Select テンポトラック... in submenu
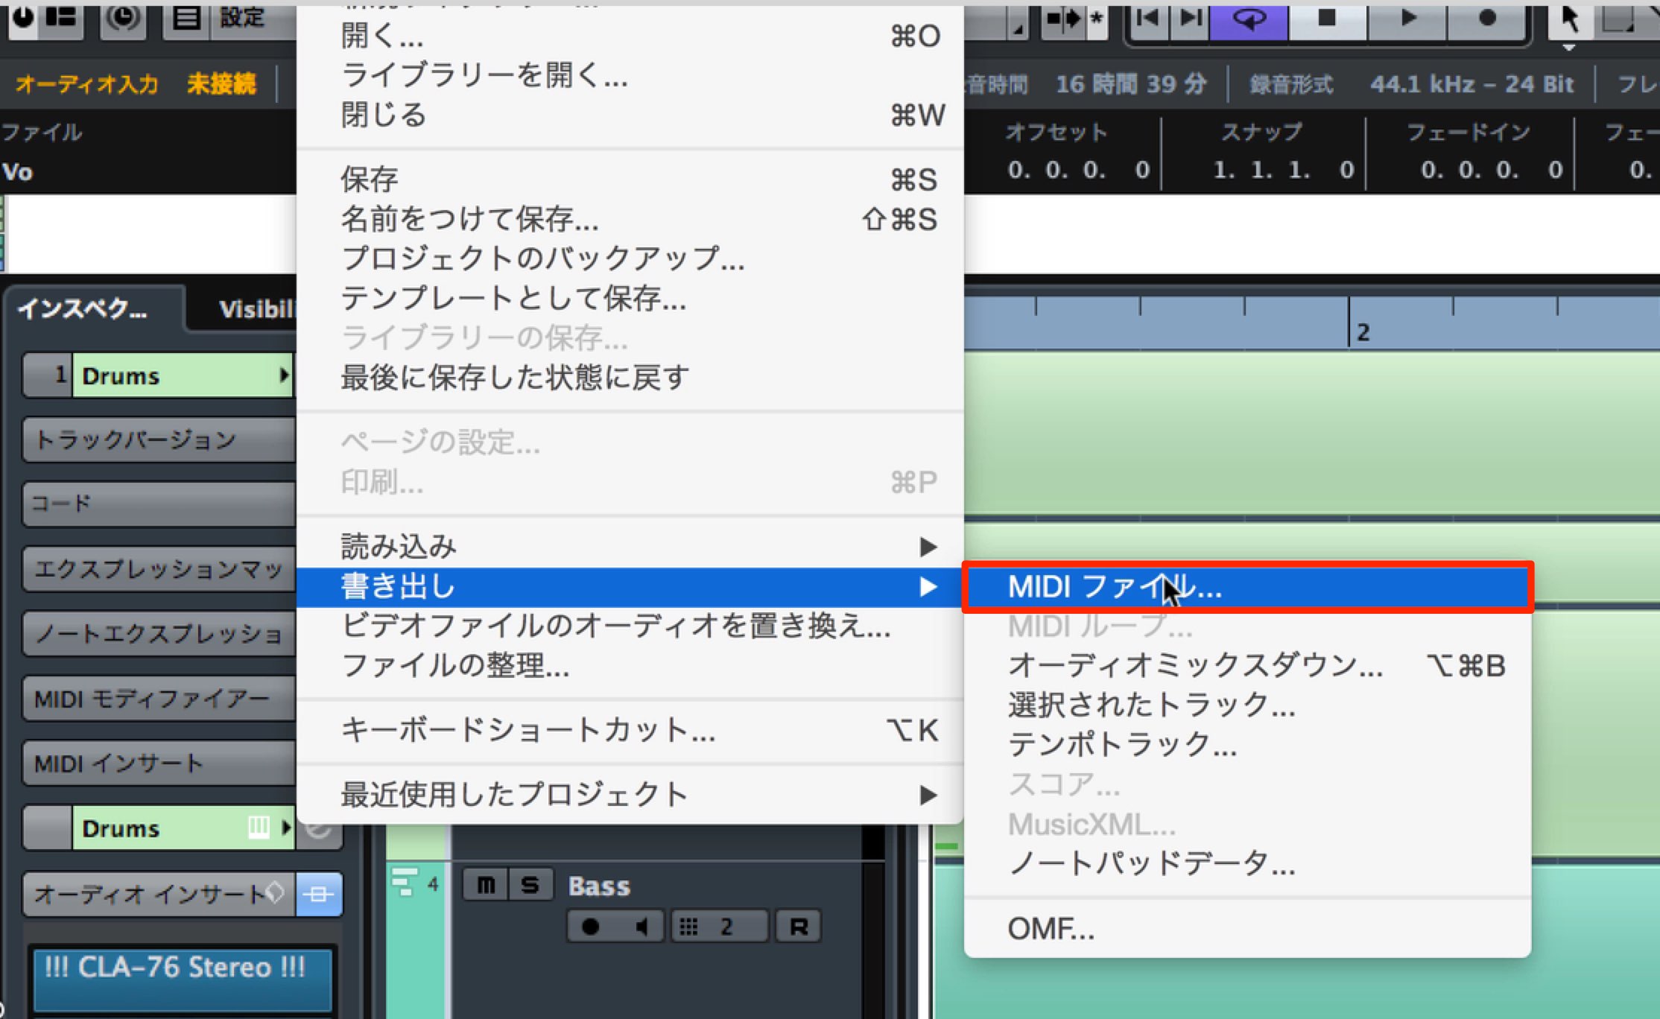 (1247, 744)
